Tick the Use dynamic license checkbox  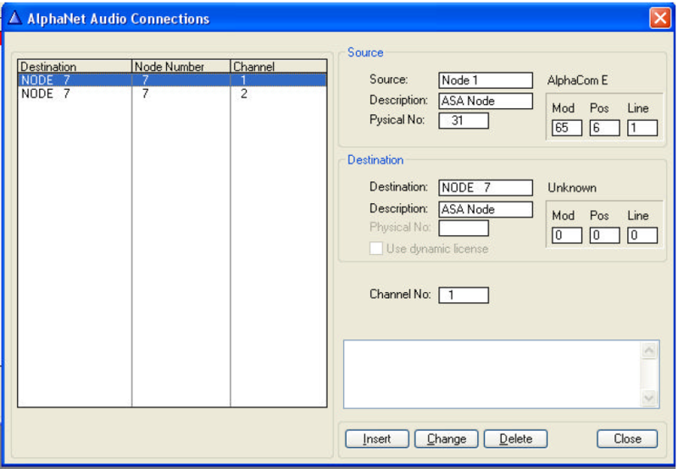click(375, 248)
